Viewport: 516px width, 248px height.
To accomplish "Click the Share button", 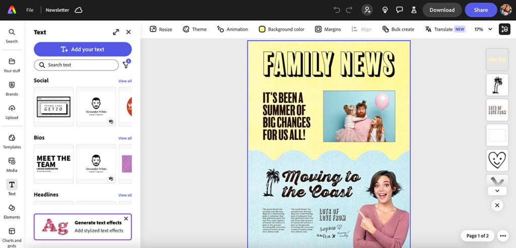I will pos(481,10).
